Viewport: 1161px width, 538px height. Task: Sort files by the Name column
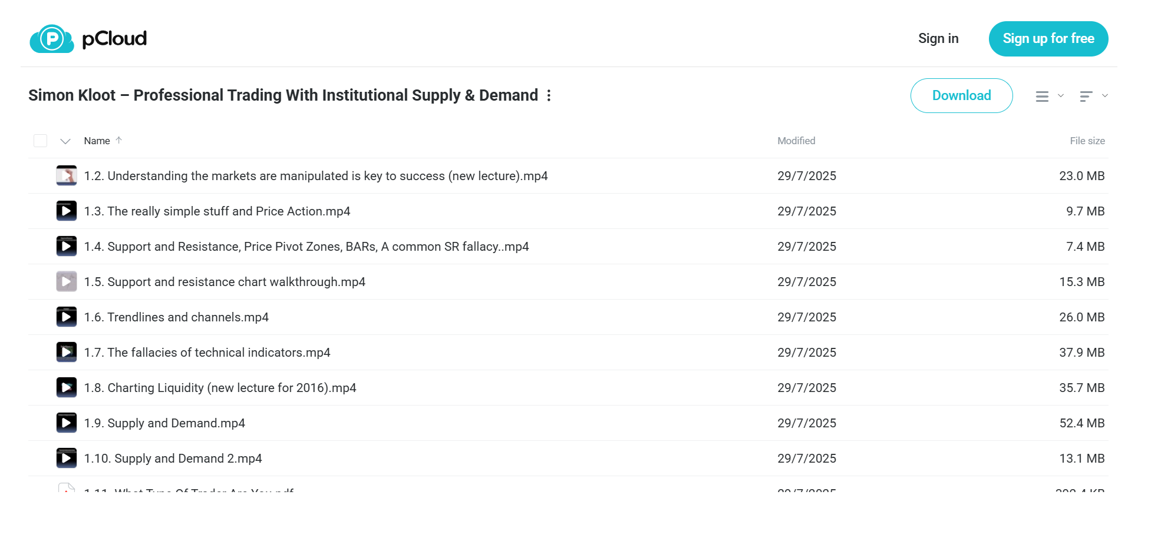coord(97,141)
